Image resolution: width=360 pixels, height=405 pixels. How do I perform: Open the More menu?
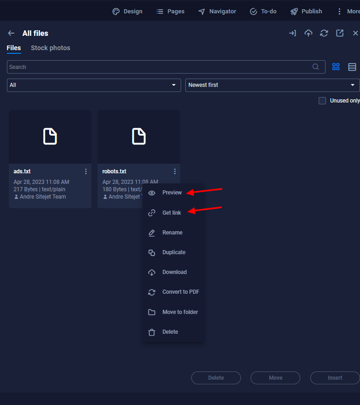349,11
